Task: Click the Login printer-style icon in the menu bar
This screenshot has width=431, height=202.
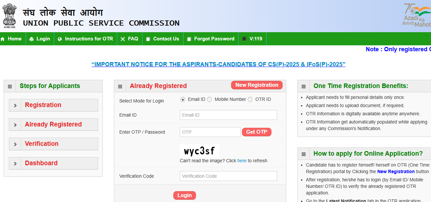Action: (x=31, y=39)
